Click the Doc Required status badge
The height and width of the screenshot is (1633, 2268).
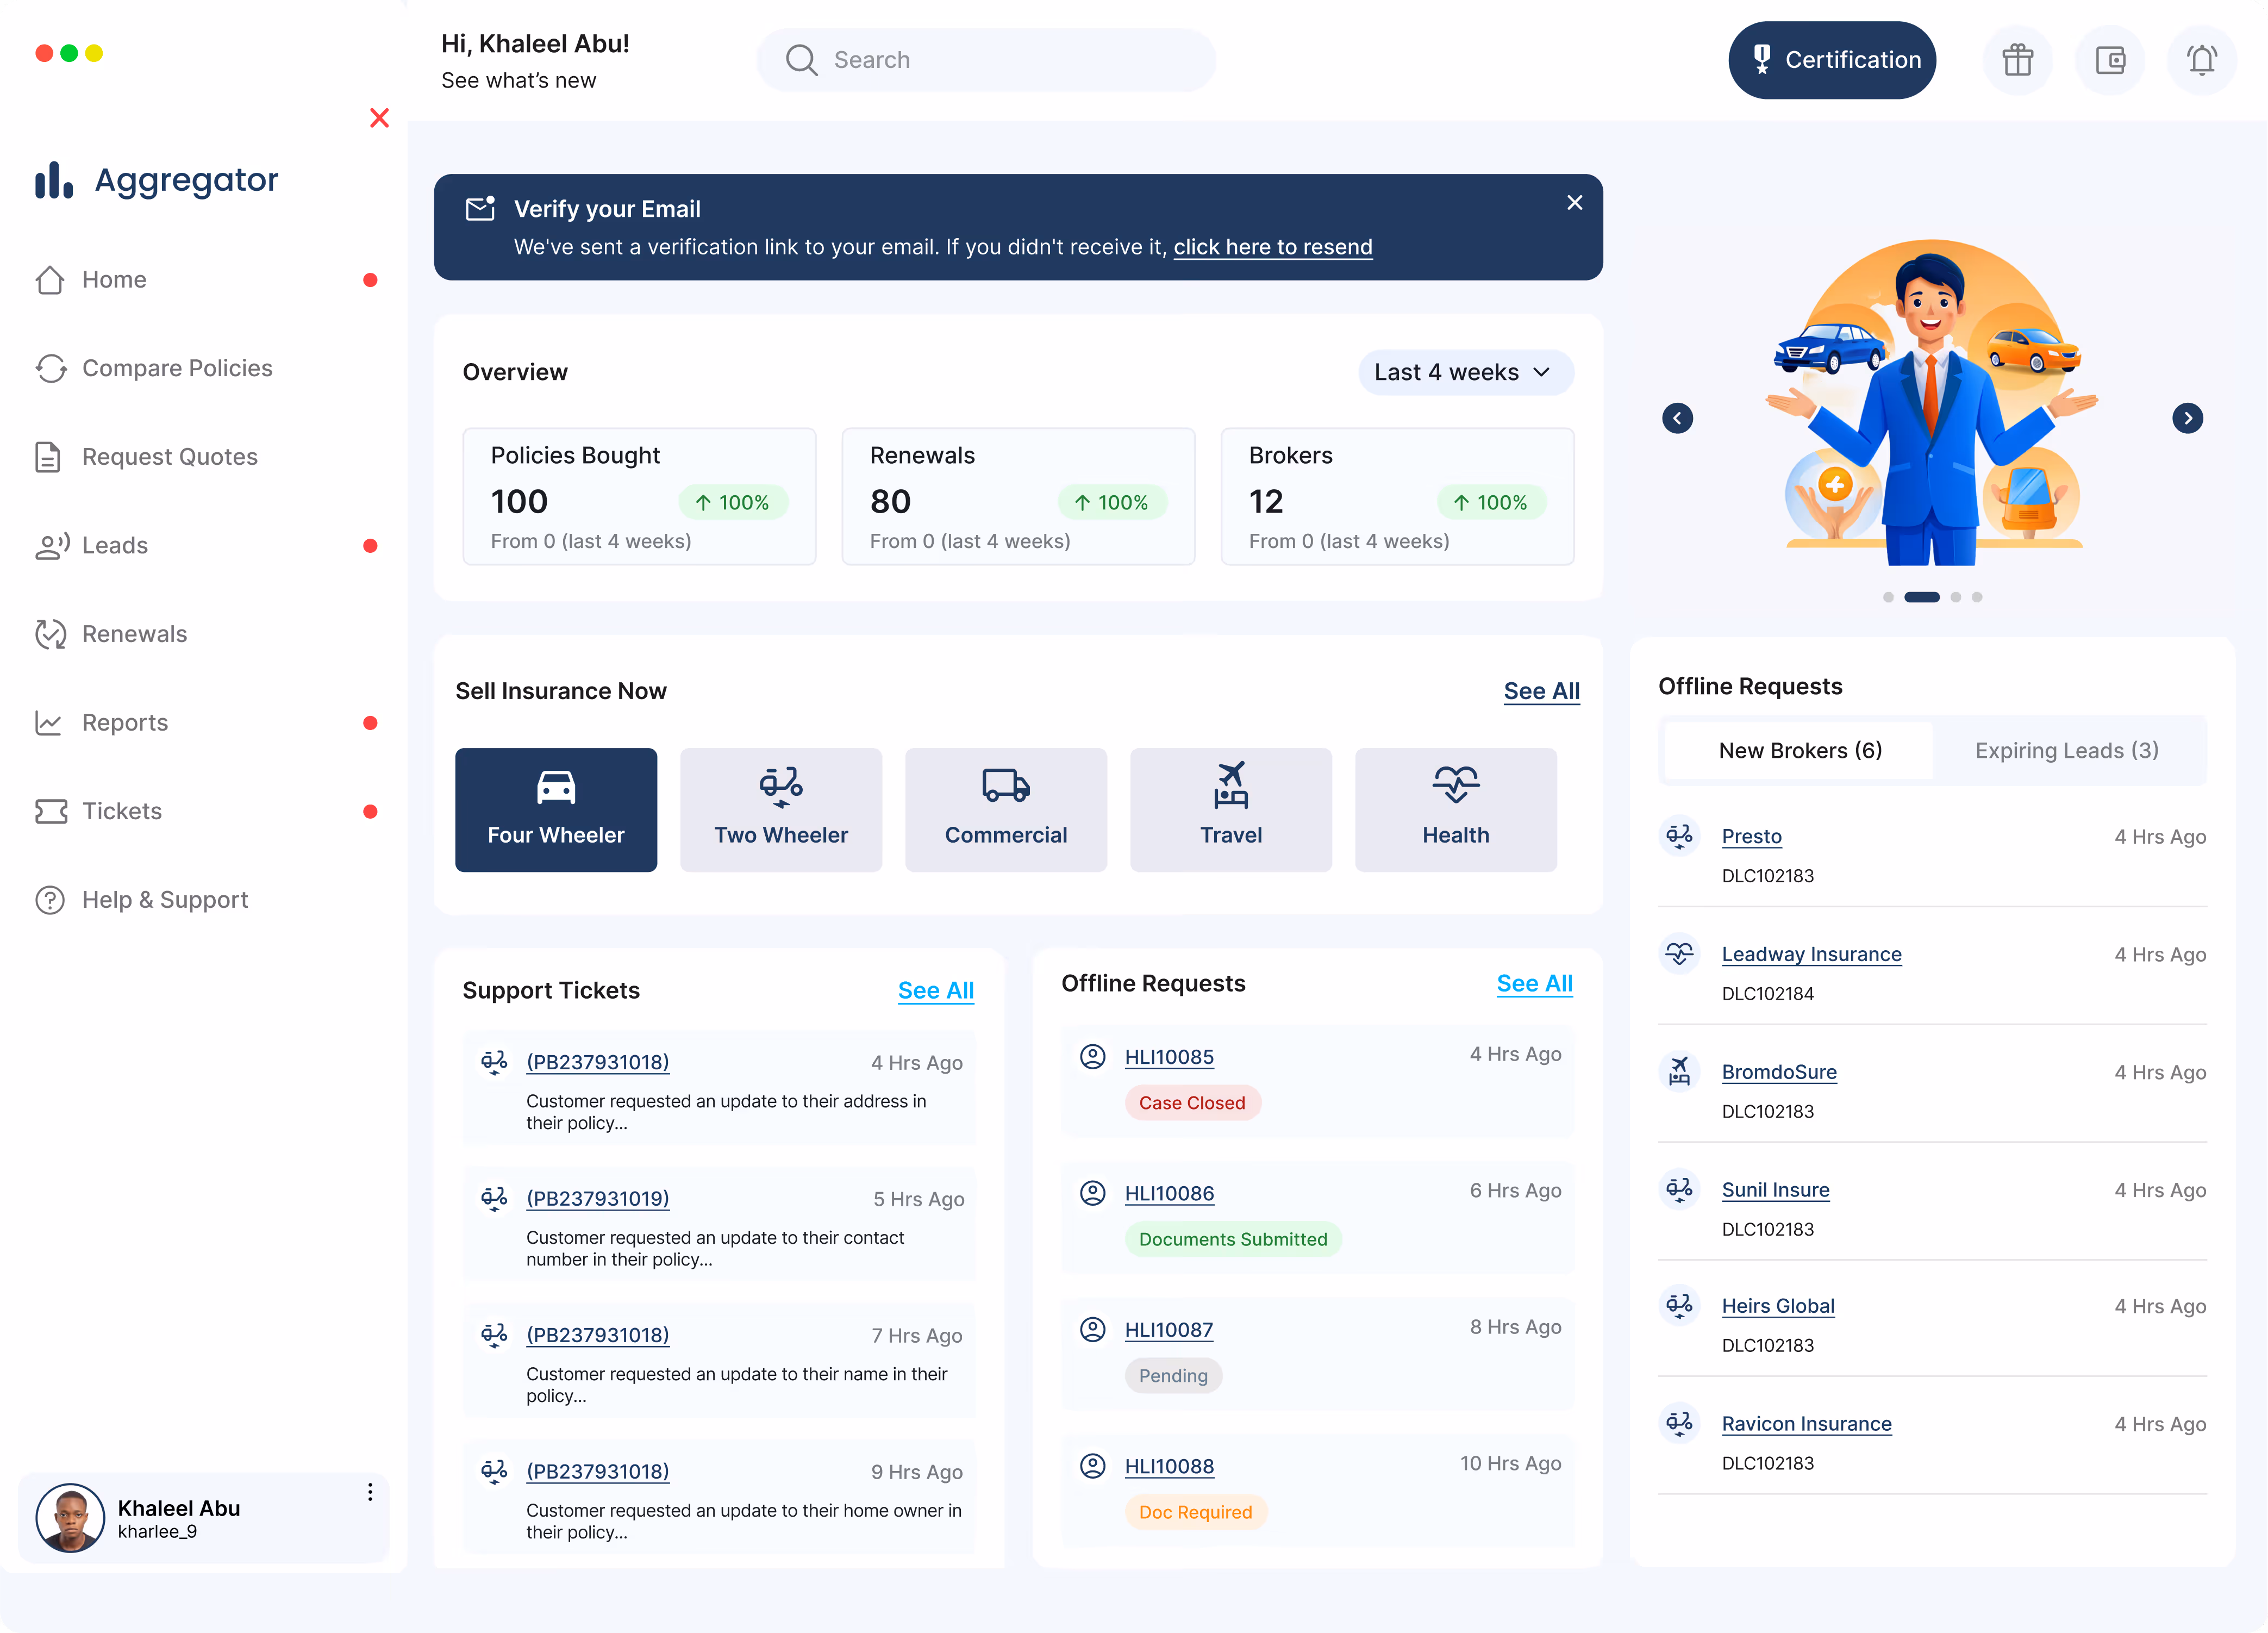1196,1512
